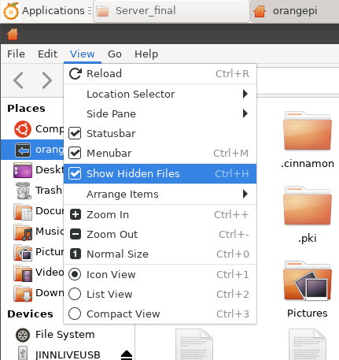339x360 pixels.
Task: Click the Reload icon in View menu
Action: (76, 74)
